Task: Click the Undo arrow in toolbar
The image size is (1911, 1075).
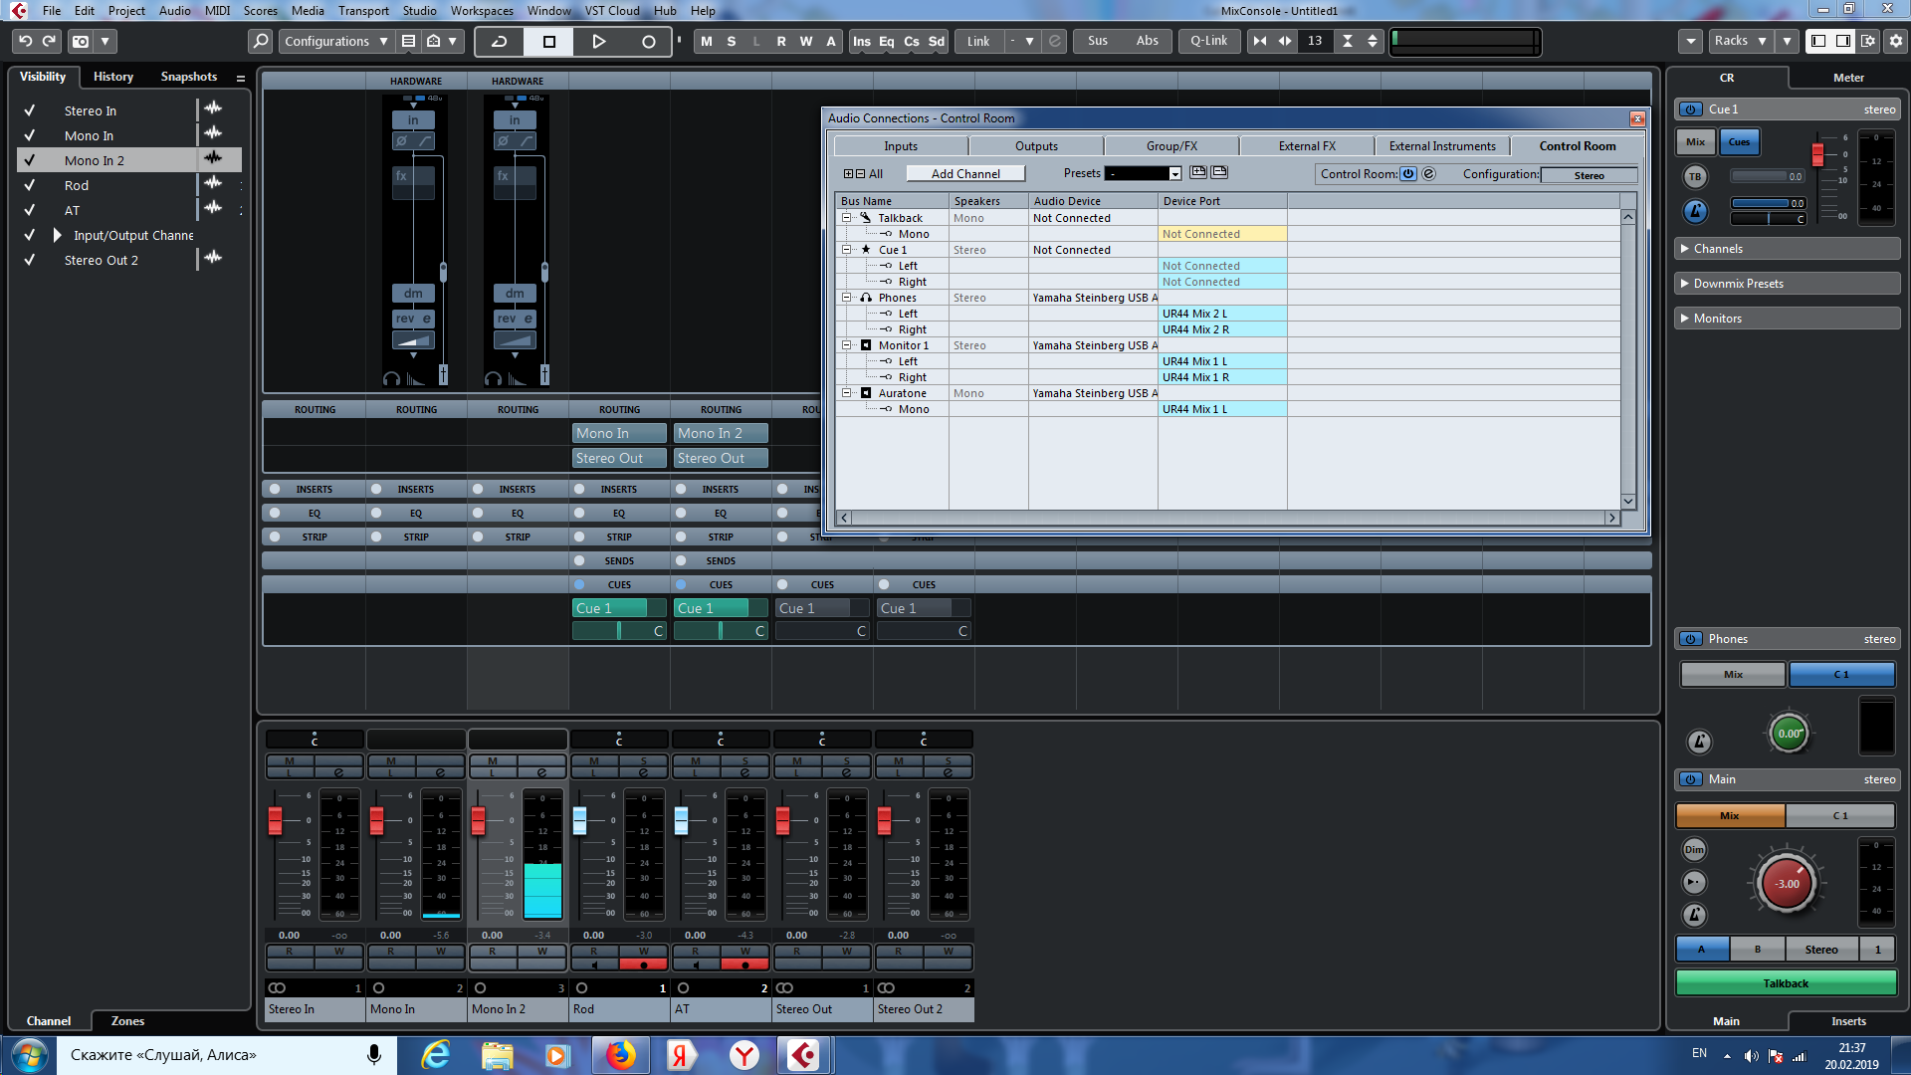Action: pos(26,41)
